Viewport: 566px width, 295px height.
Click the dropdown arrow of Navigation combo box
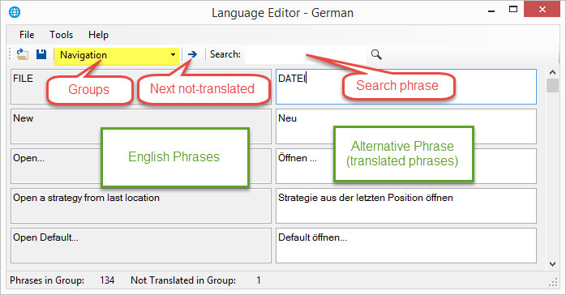point(173,55)
